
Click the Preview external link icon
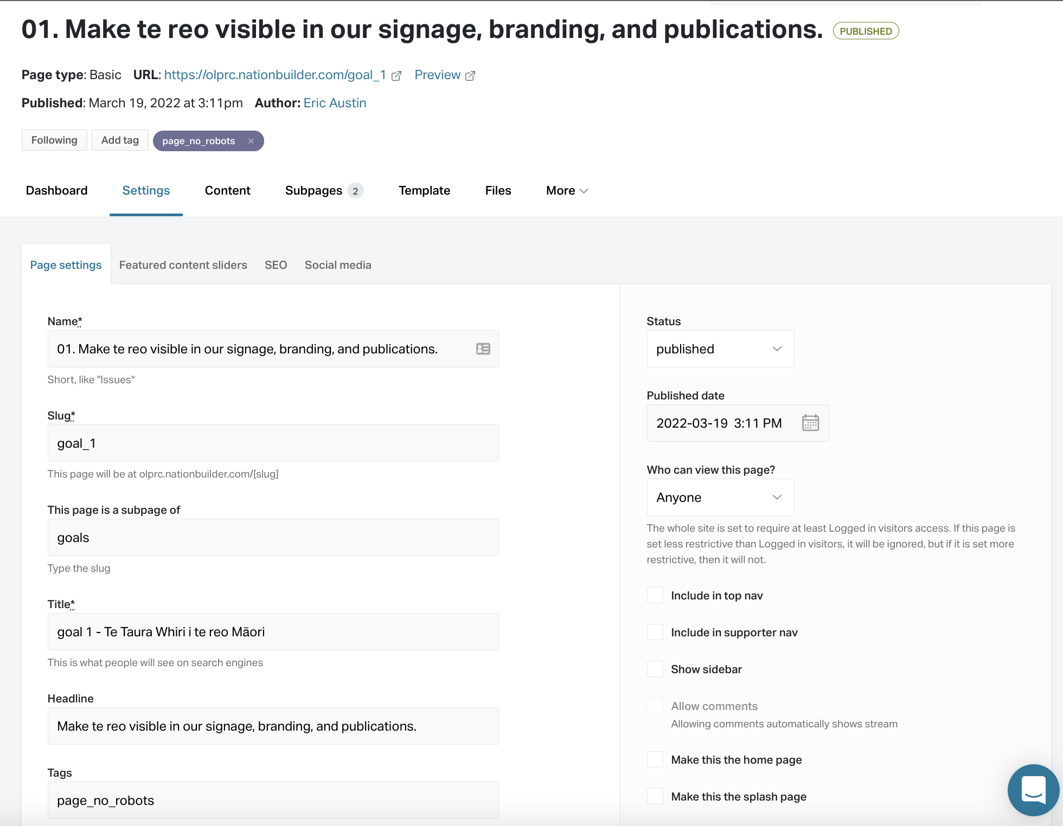pos(470,76)
